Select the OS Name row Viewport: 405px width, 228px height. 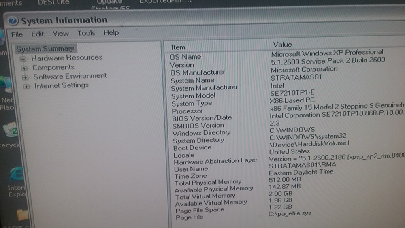tap(185, 57)
